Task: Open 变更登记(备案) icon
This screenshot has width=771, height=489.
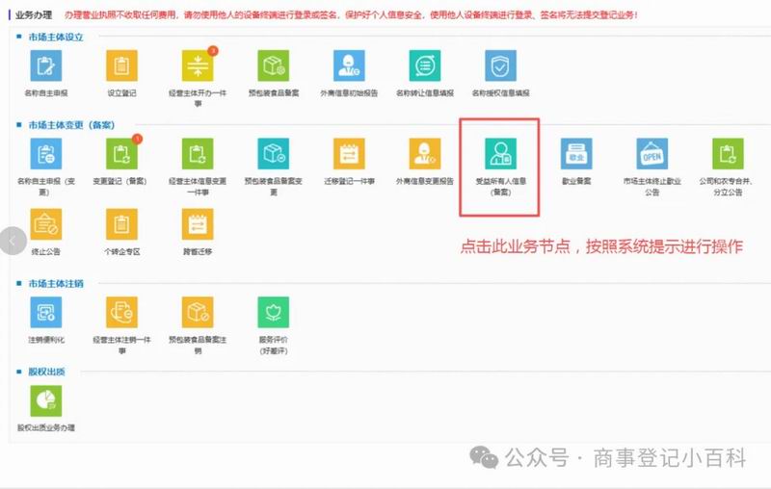Action: (x=121, y=153)
